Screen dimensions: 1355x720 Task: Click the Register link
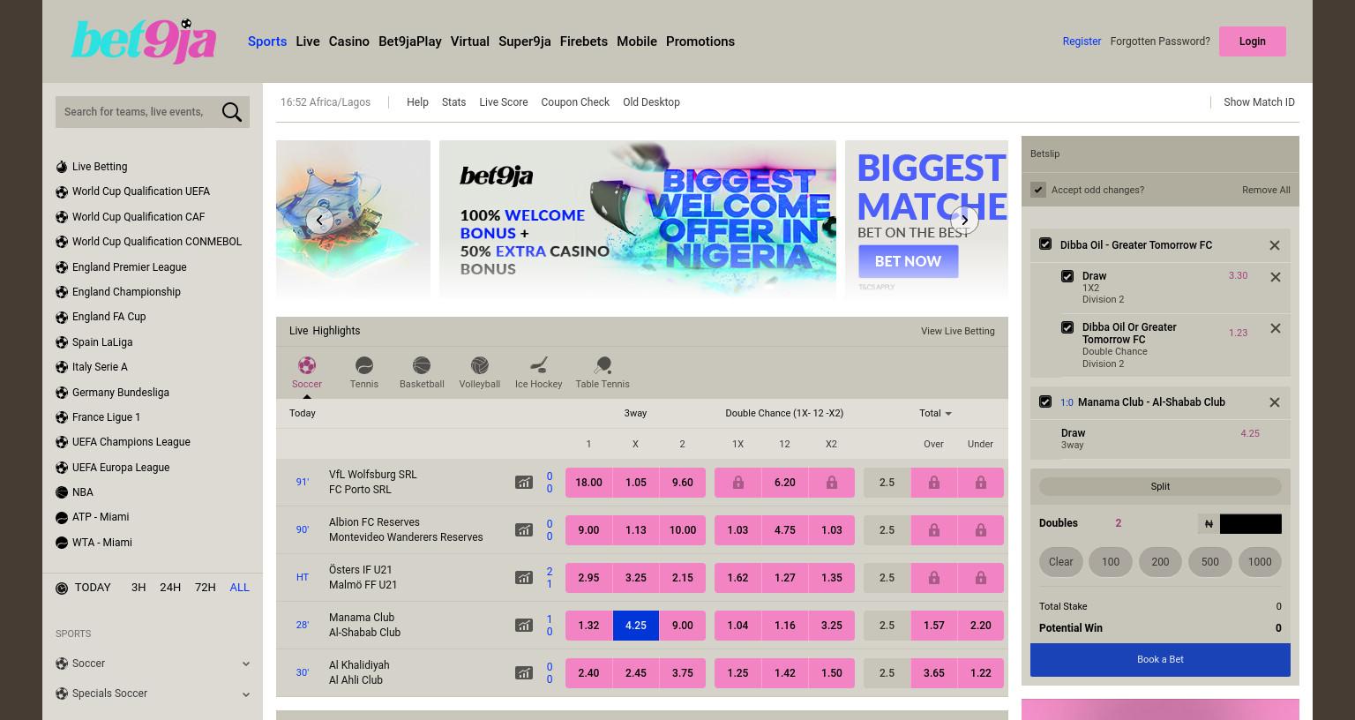click(x=1082, y=41)
